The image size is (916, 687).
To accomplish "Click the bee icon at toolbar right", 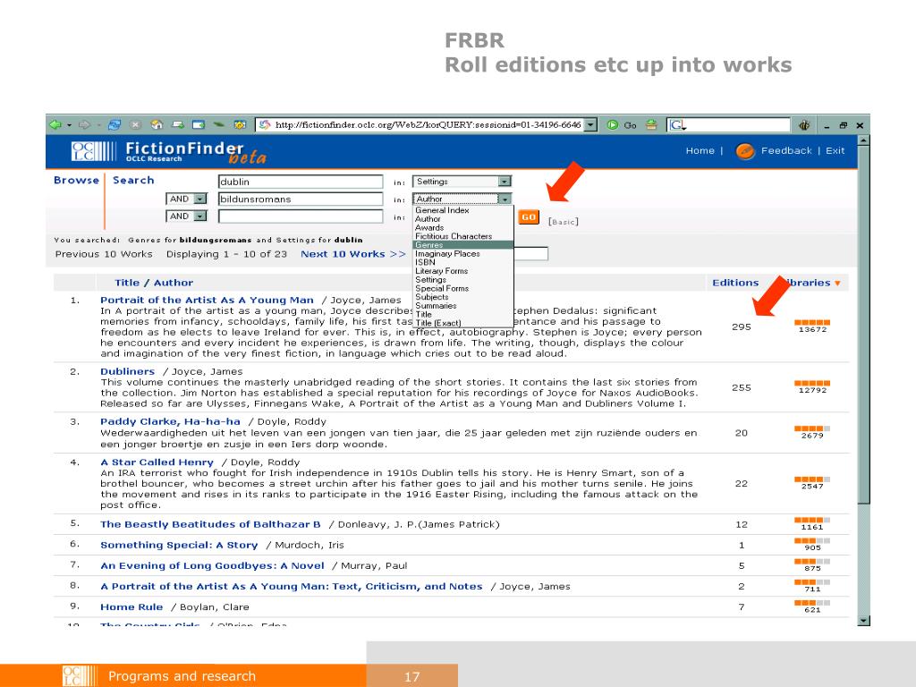I will coord(804,125).
